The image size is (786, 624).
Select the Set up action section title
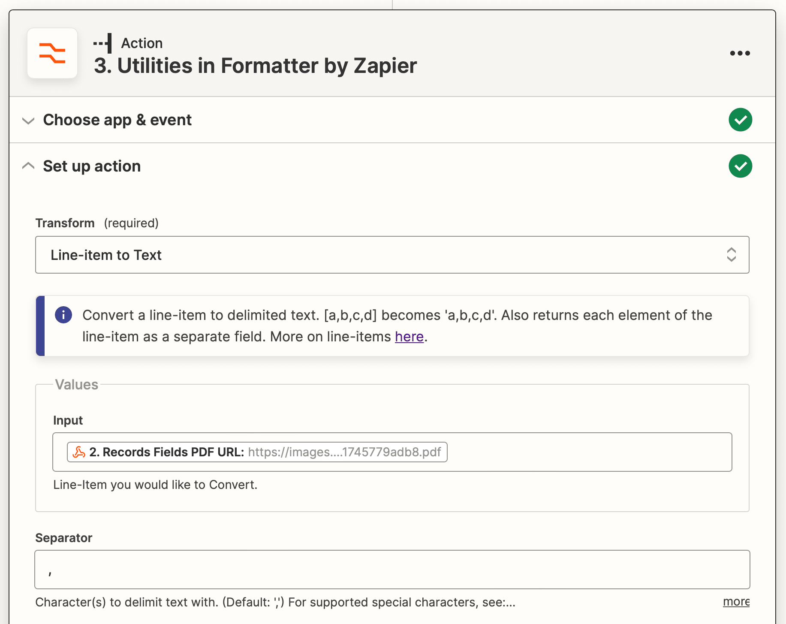(x=92, y=166)
